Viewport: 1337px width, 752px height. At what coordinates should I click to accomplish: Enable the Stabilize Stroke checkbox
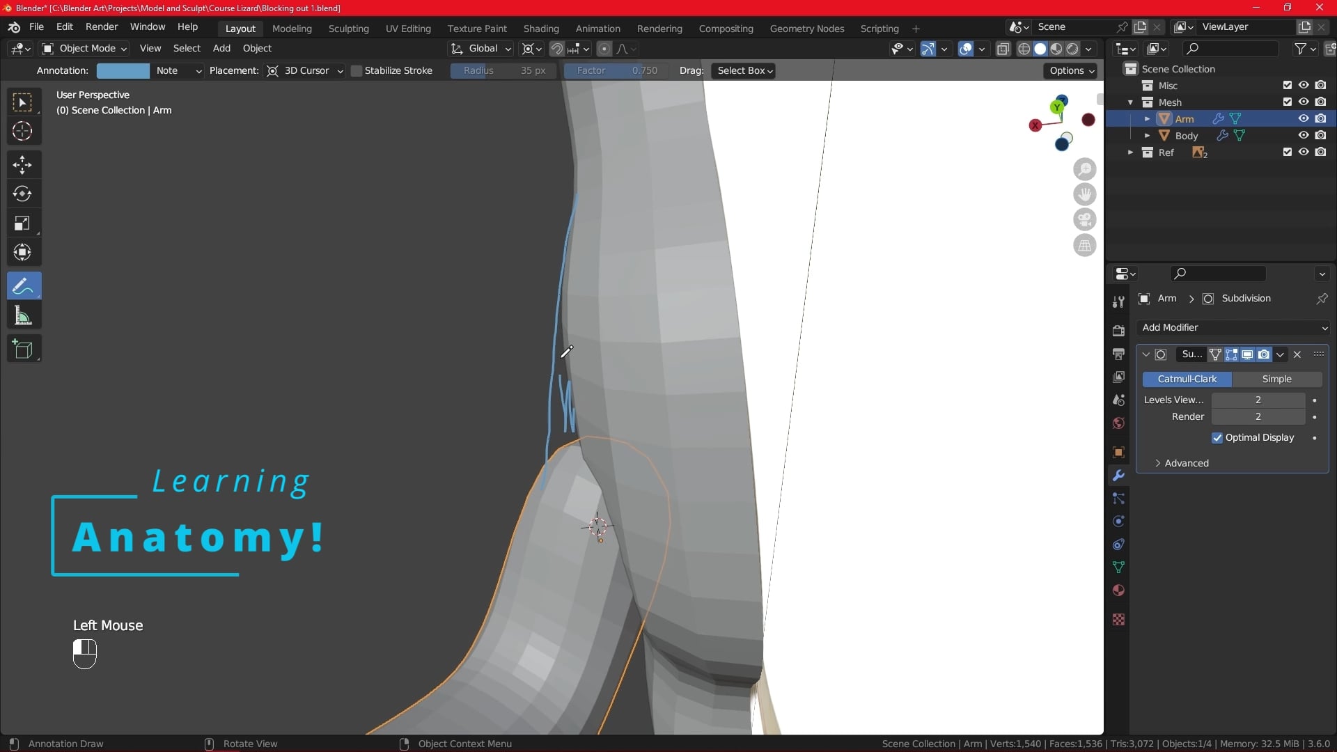click(x=357, y=71)
